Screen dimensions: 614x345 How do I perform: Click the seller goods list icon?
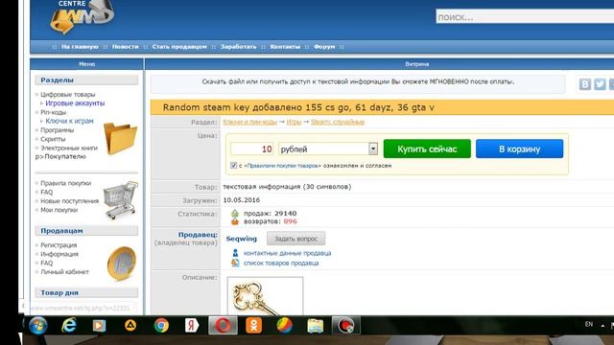235,263
